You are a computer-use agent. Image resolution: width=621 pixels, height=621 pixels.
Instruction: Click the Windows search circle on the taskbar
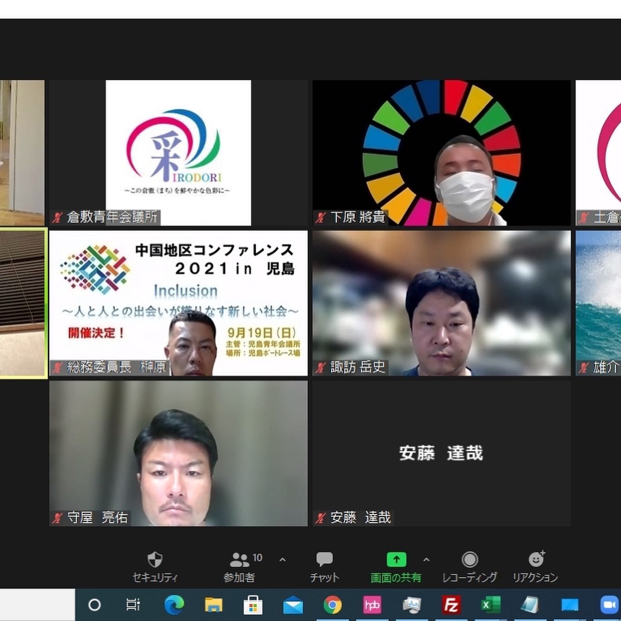tap(94, 605)
